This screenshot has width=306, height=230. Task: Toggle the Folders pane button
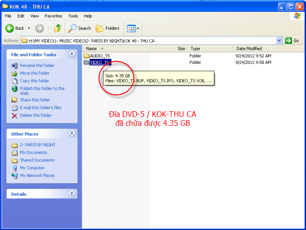[x=108, y=28]
